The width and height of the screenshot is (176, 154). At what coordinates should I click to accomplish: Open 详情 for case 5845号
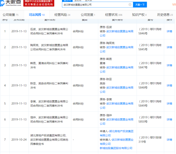pyautogui.click(x=169, y=47)
